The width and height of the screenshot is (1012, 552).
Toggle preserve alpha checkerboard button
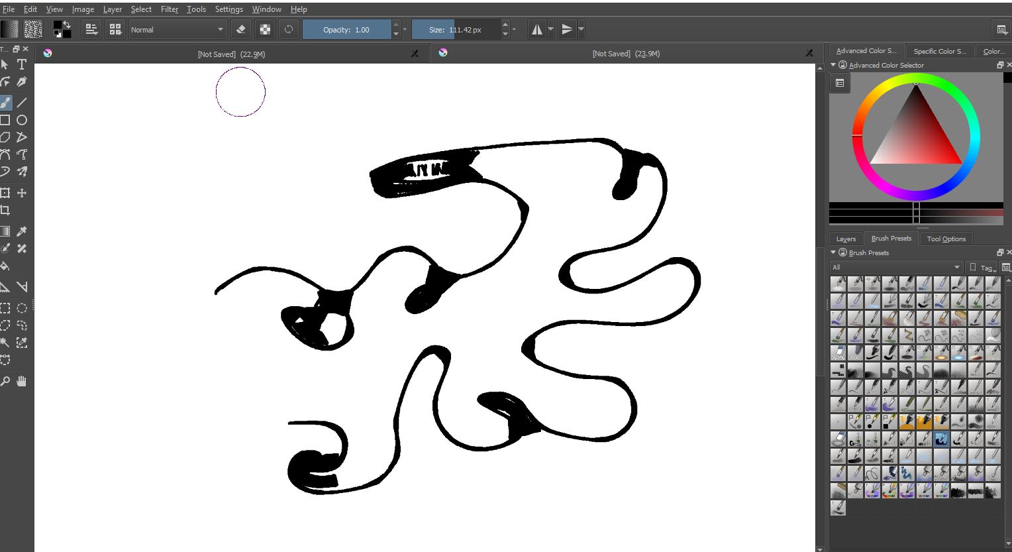click(x=265, y=29)
